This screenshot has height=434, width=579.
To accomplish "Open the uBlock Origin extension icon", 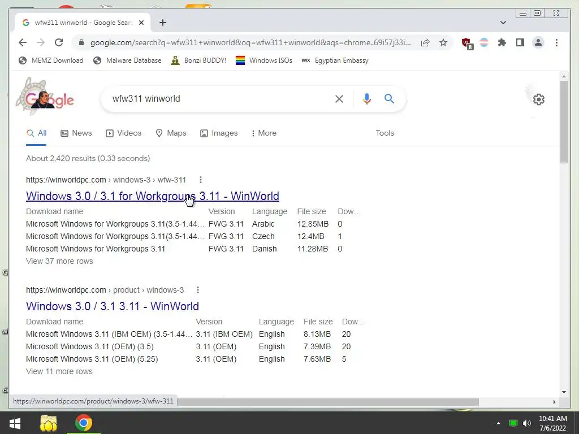I will coord(467,43).
